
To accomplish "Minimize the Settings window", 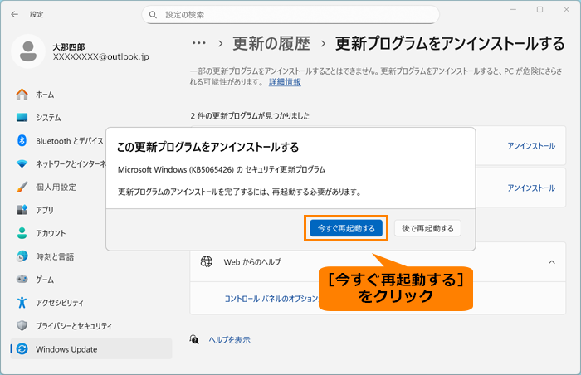I will point(513,10).
